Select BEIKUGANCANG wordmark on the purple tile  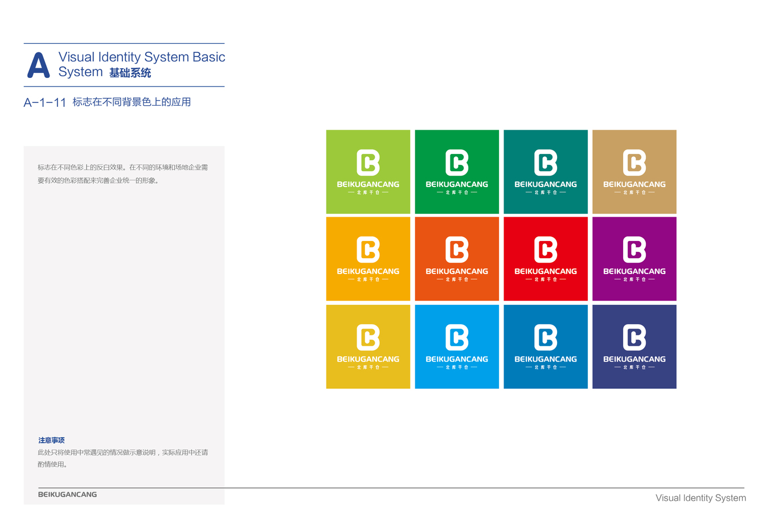pyautogui.click(x=634, y=271)
